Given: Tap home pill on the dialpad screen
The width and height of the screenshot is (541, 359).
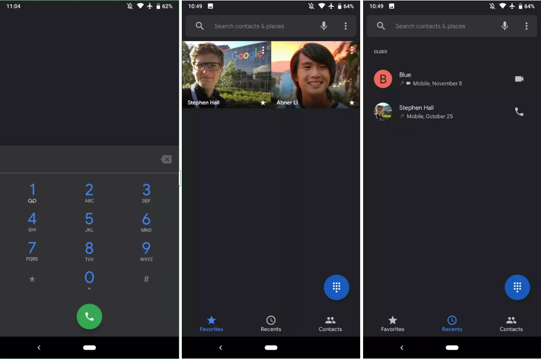Looking at the screenshot, I should click(x=89, y=348).
